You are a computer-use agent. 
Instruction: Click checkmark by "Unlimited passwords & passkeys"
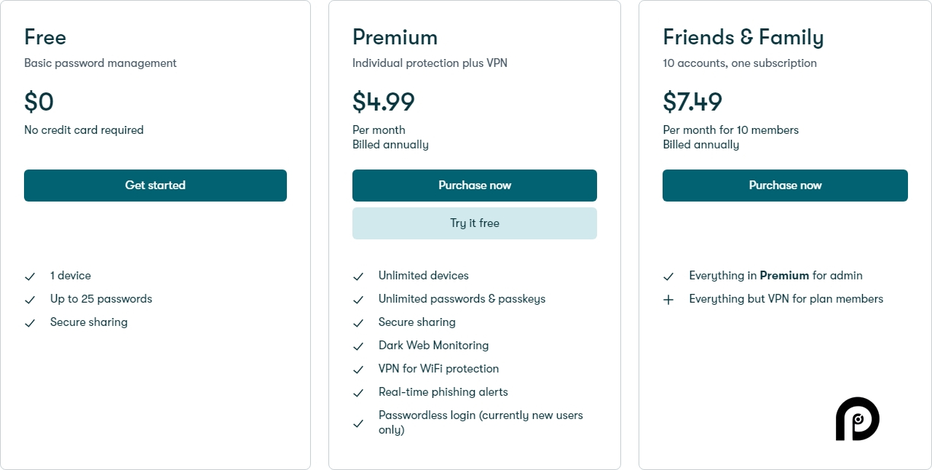[358, 300]
